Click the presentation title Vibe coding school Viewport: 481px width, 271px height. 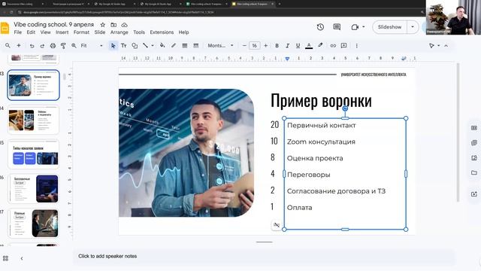click(x=53, y=24)
